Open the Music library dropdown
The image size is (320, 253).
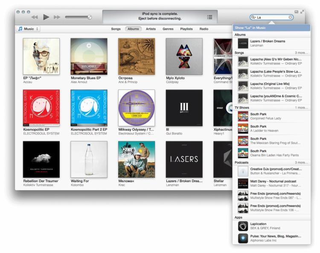[x=28, y=29]
